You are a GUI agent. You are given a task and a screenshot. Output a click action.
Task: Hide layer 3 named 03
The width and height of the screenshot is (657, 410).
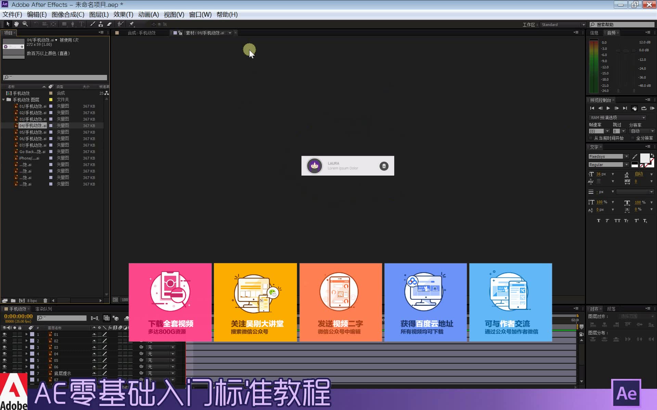coord(4,347)
